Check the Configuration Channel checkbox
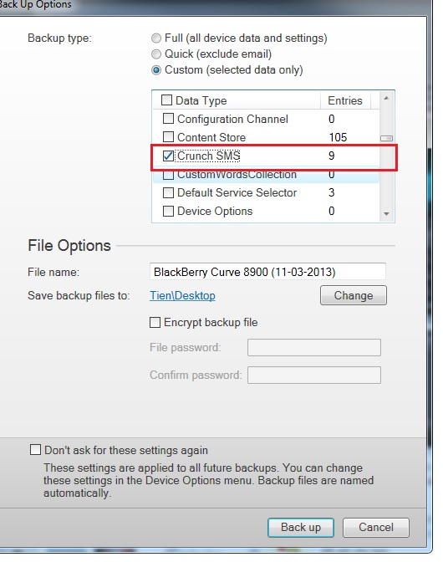Image resolution: width=443 pixels, height=562 pixels. 168,119
